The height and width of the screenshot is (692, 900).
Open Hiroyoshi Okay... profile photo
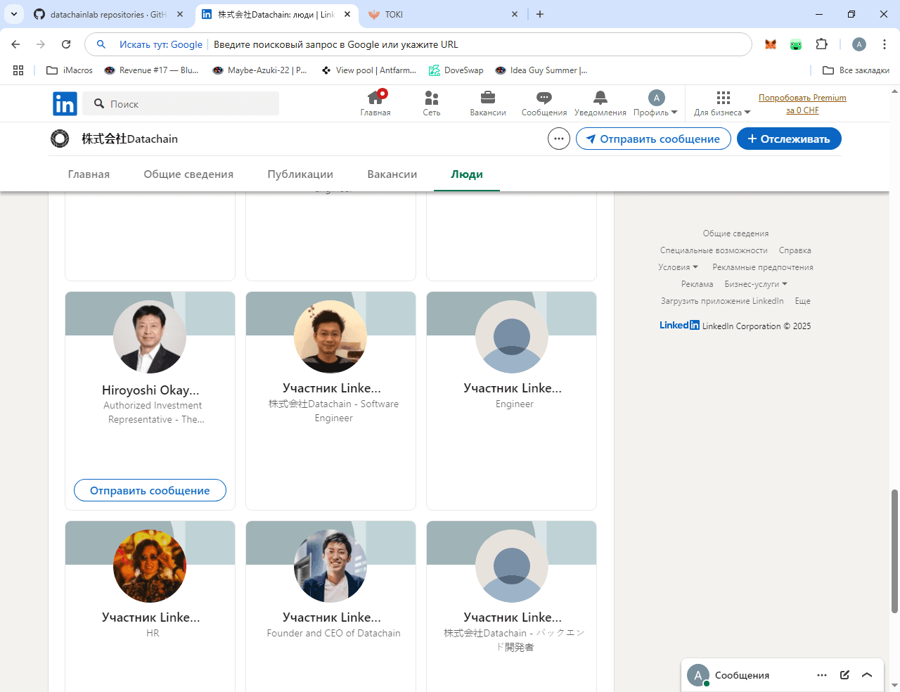(150, 337)
